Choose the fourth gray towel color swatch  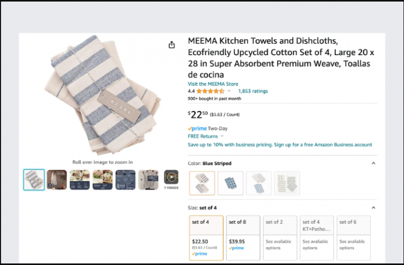(x=287, y=183)
